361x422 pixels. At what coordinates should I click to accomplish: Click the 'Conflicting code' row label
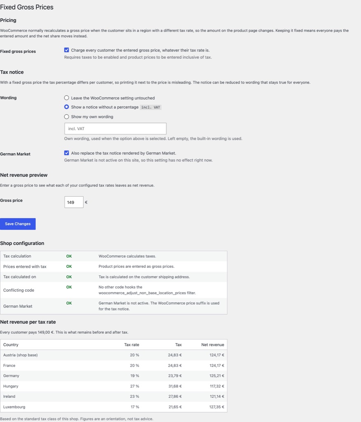pos(19,291)
